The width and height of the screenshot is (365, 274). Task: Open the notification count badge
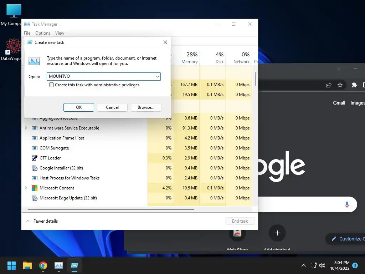tap(355, 265)
